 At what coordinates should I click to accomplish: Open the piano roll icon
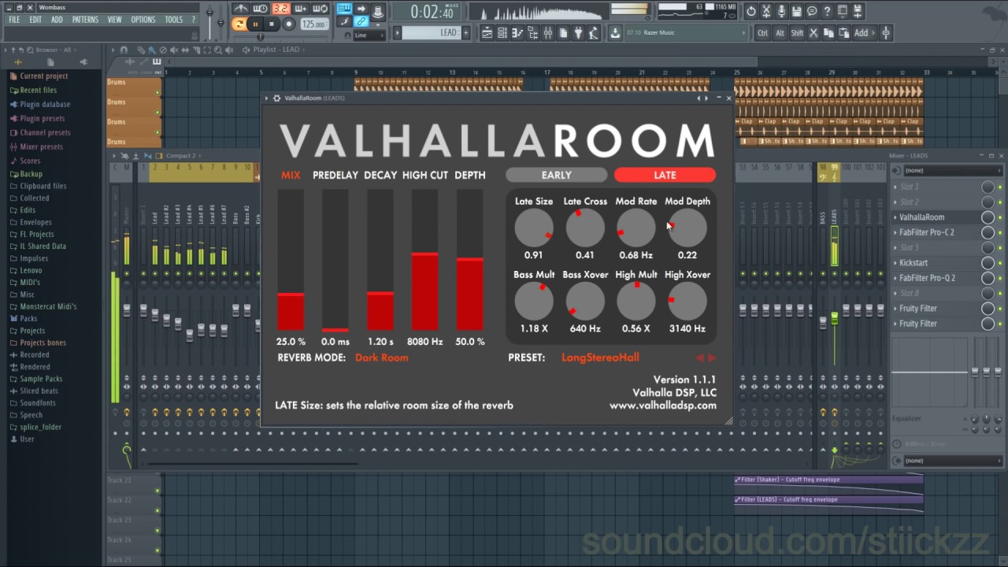pyautogui.click(x=517, y=32)
